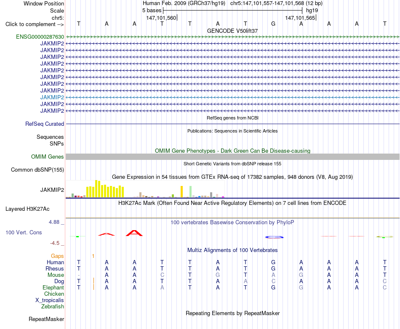Click the RepeatMasker track label
400x329 pixels.
click(46, 319)
